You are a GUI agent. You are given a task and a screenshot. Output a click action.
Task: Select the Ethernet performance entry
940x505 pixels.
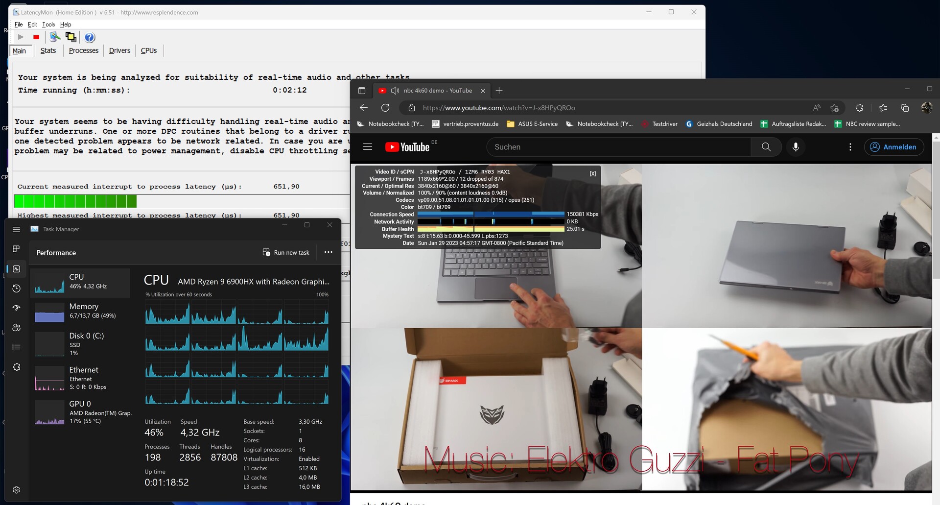point(80,378)
